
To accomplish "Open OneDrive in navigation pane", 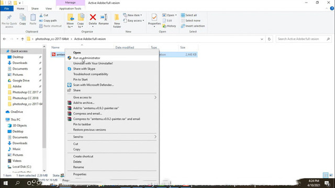I will click(x=17, y=112).
